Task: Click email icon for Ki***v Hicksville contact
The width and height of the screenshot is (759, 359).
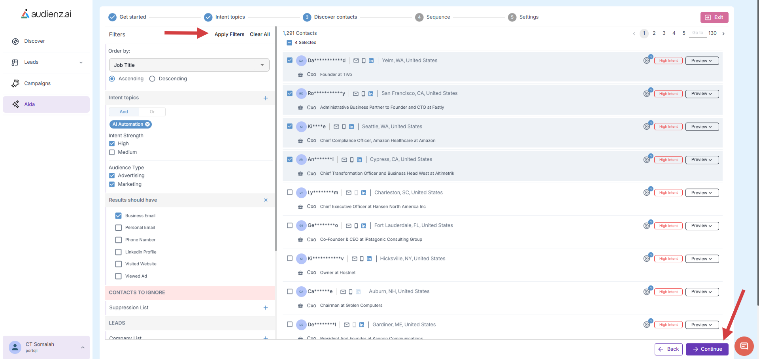Action: pos(355,259)
